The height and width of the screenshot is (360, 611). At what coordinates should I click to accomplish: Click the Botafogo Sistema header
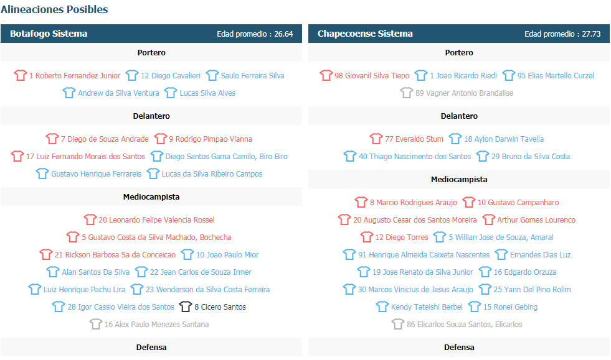(x=151, y=34)
